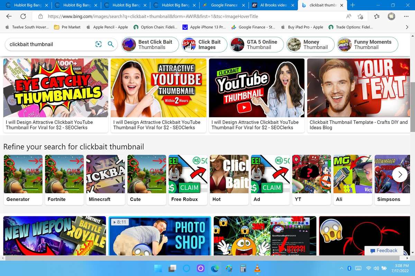The width and height of the screenshot is (415, 276).
Task: Open the Favorites list button
Action: tap(377, 16)
